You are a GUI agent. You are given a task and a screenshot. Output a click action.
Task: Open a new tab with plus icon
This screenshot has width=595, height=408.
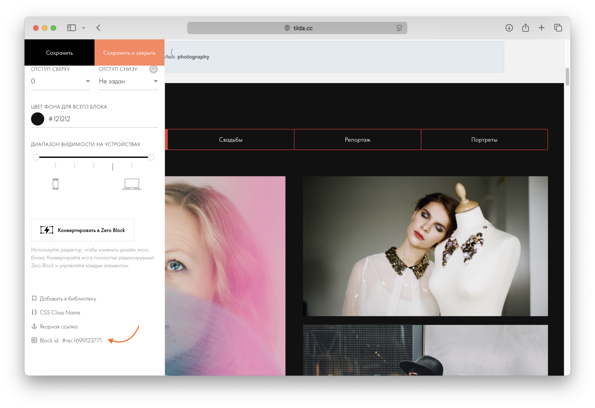click(x=542, y=28)
